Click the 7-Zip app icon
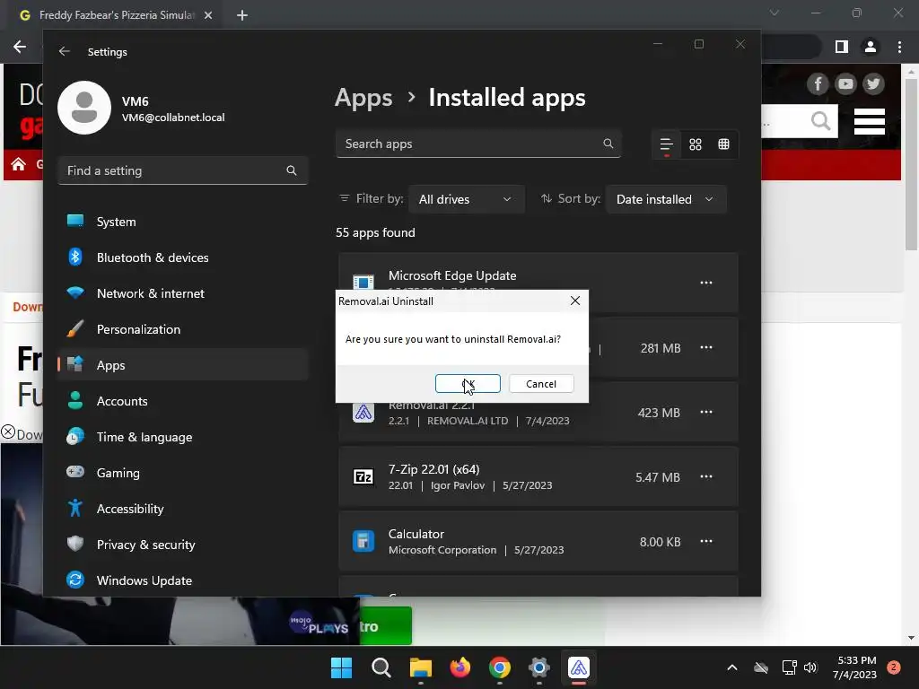The width and height of the screenshot is (919, 689). click(363, 477)
